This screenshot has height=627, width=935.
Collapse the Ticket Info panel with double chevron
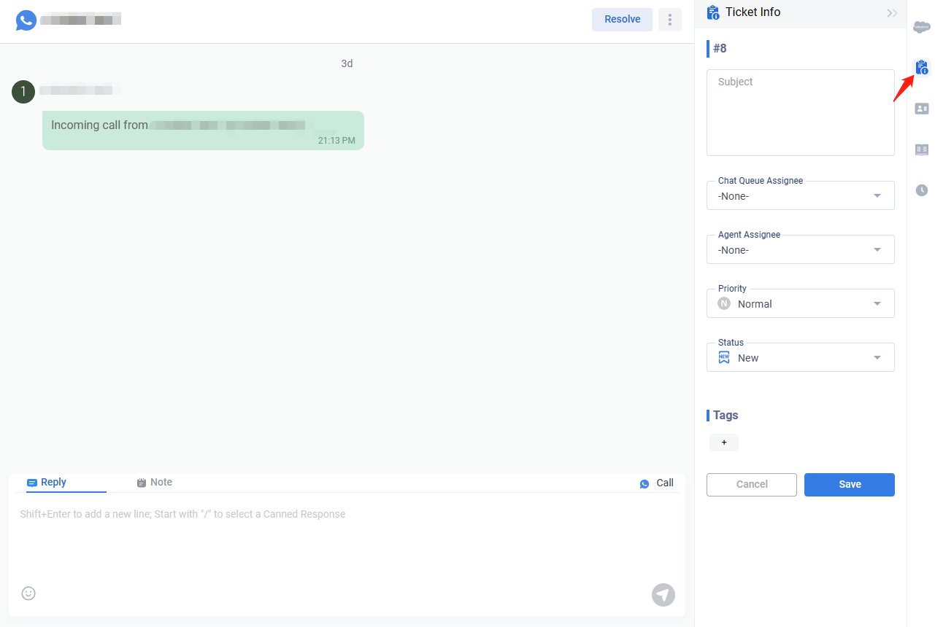coord(892,12)
